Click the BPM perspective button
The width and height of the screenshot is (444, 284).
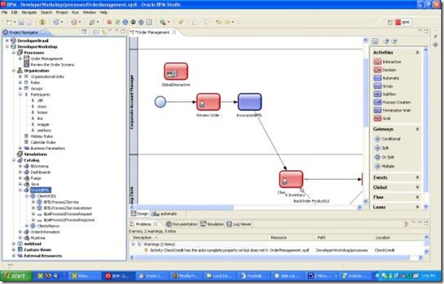pyautogui.click(x=403, y=22)
